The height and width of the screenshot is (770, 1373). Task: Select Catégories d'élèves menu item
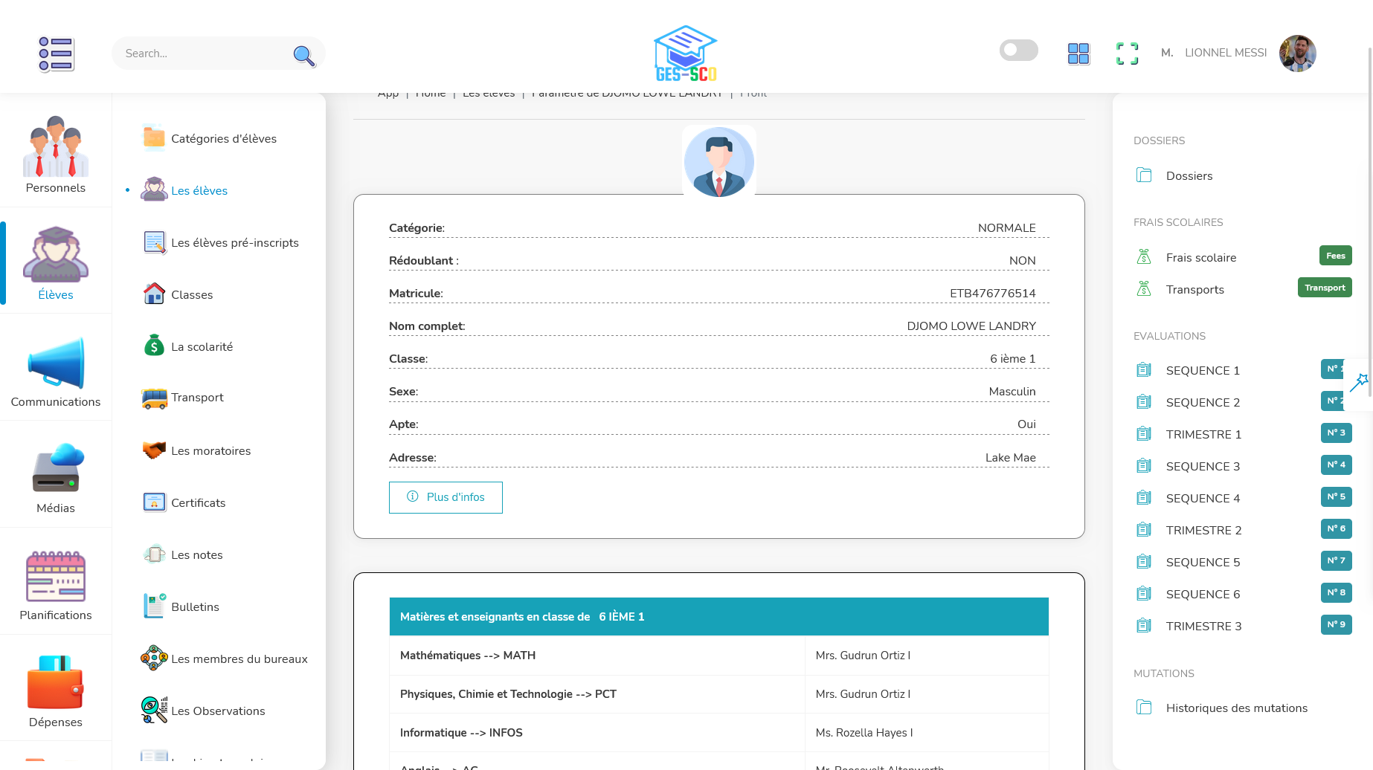pos(223,139)
